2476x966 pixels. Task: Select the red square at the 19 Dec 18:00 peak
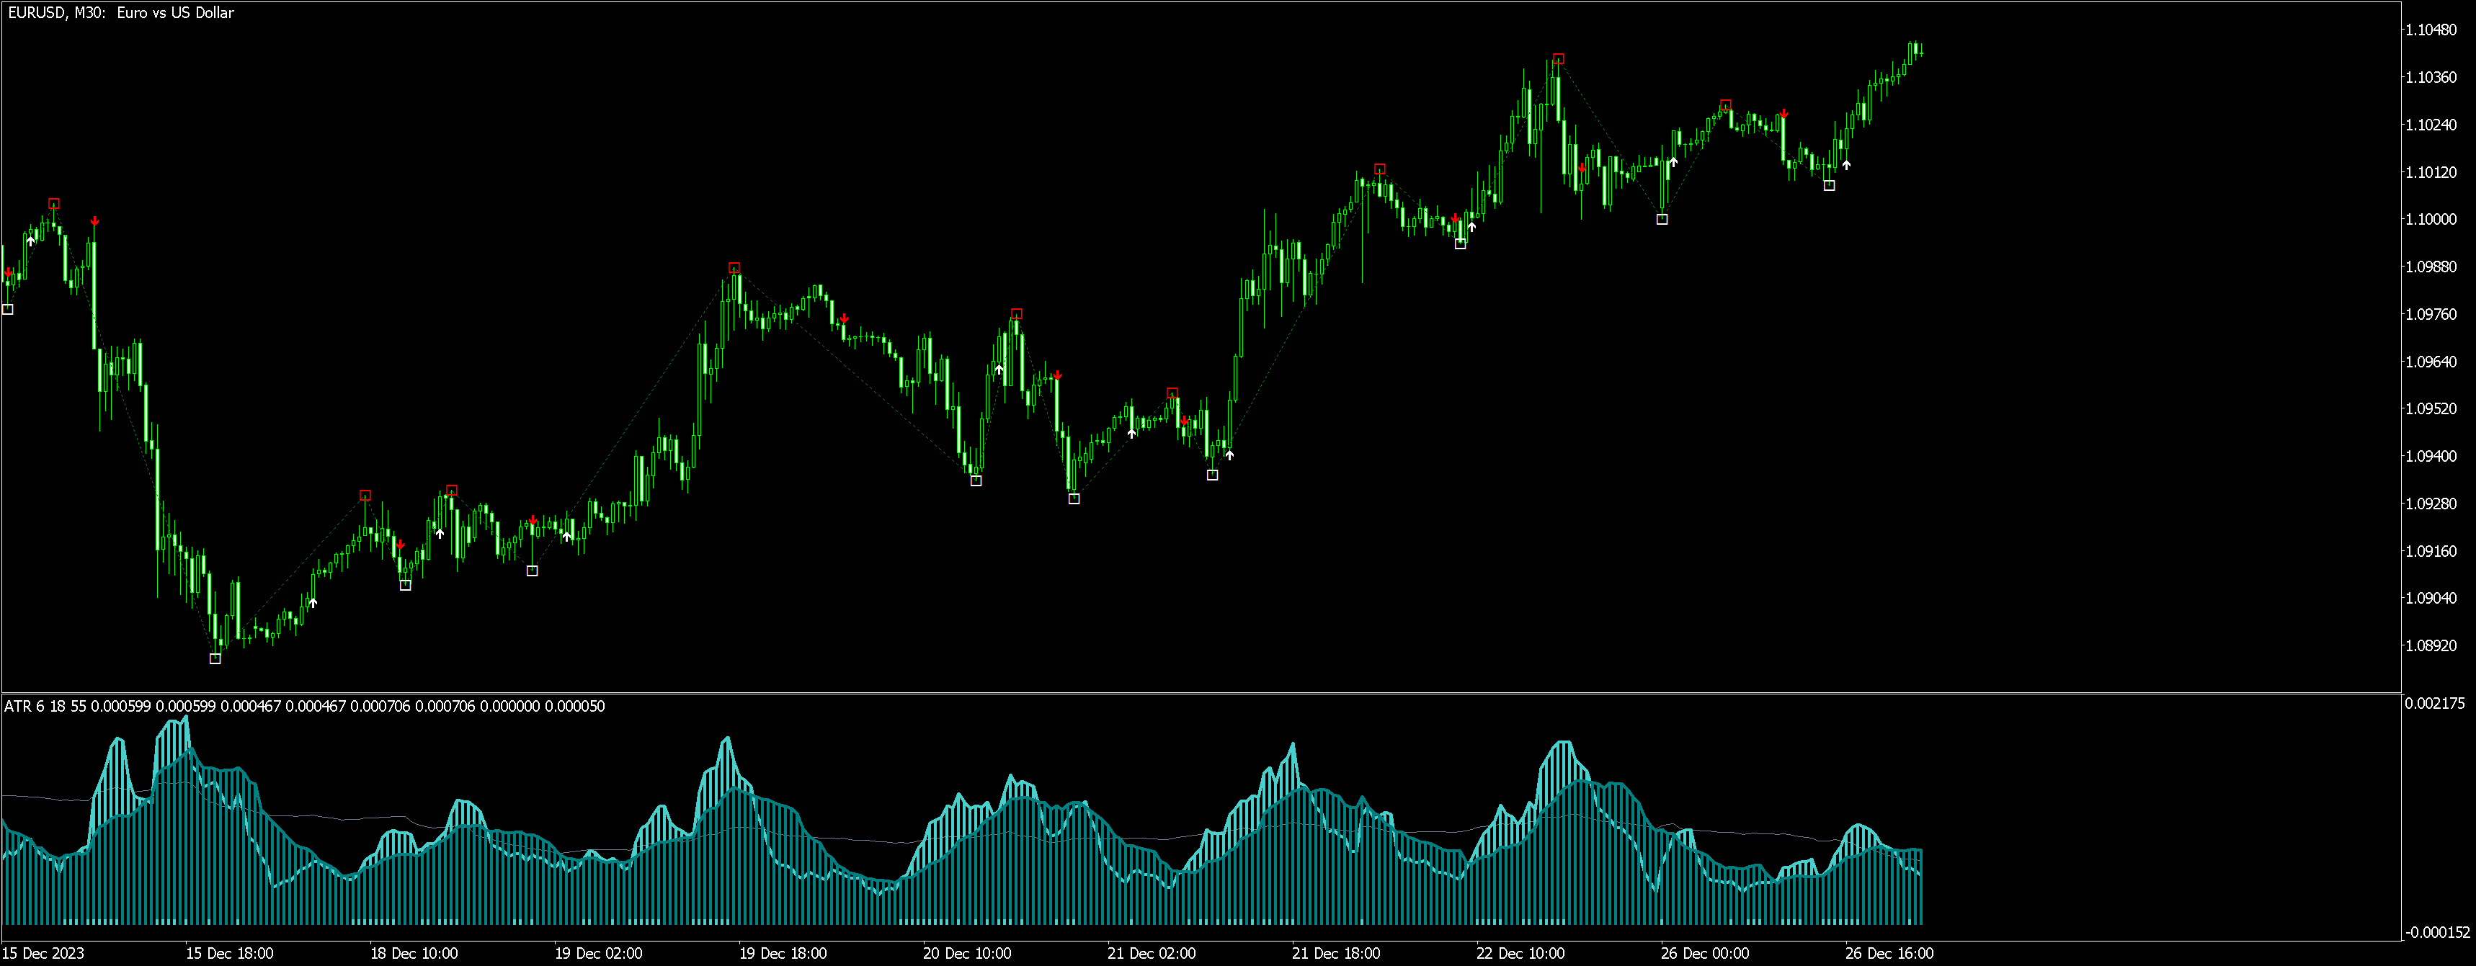734,268
